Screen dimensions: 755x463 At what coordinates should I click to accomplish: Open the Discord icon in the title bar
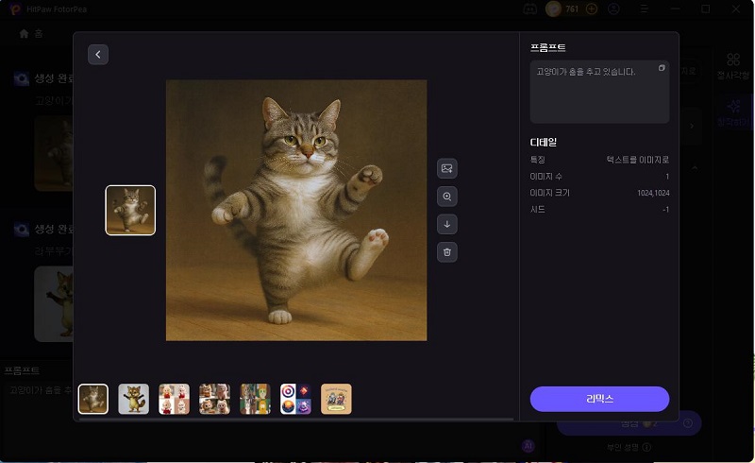(529, 9)
